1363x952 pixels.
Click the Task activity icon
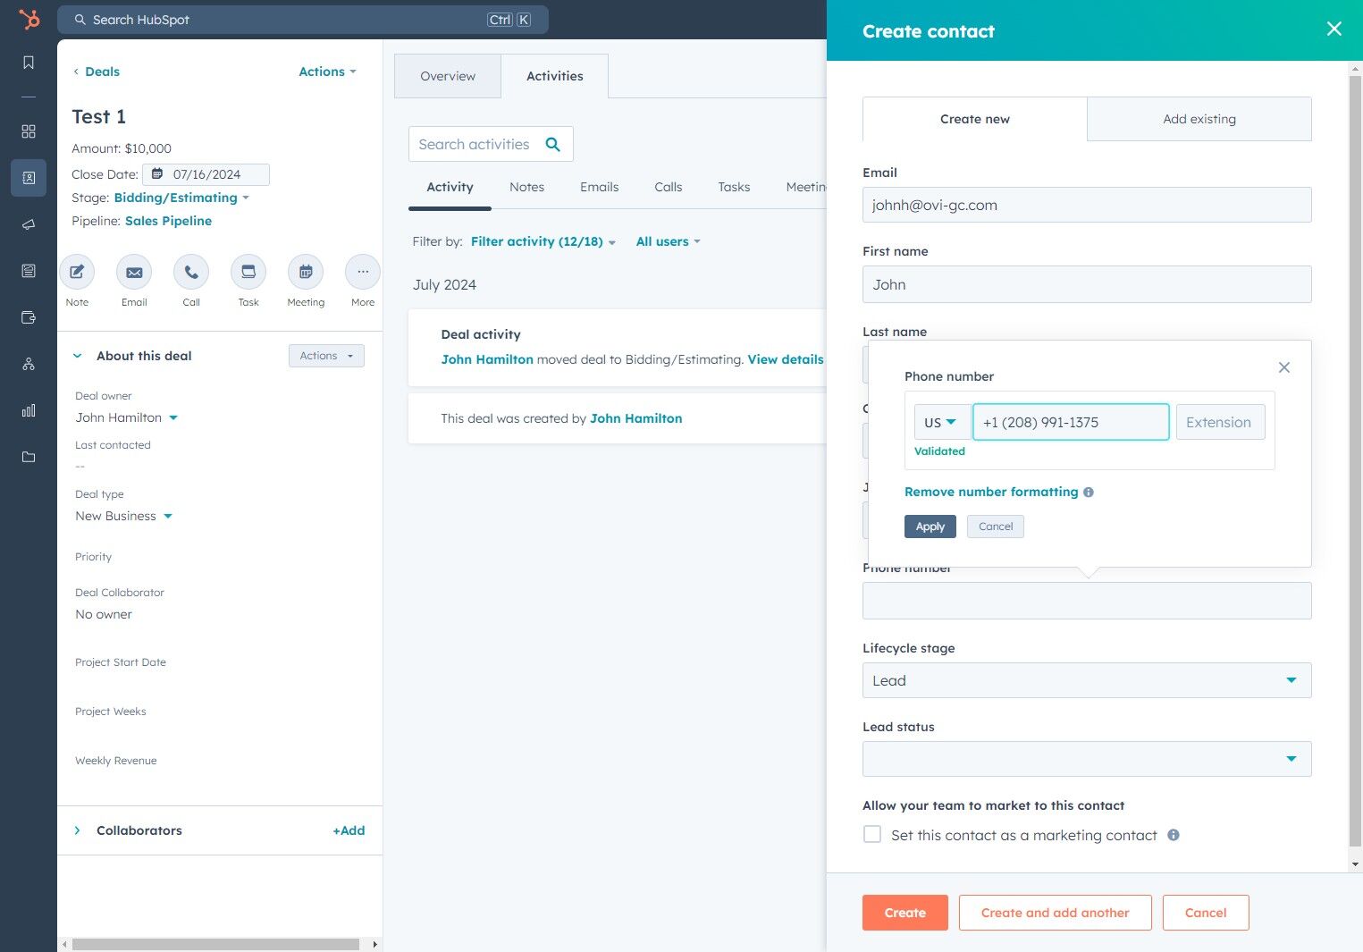248,272
